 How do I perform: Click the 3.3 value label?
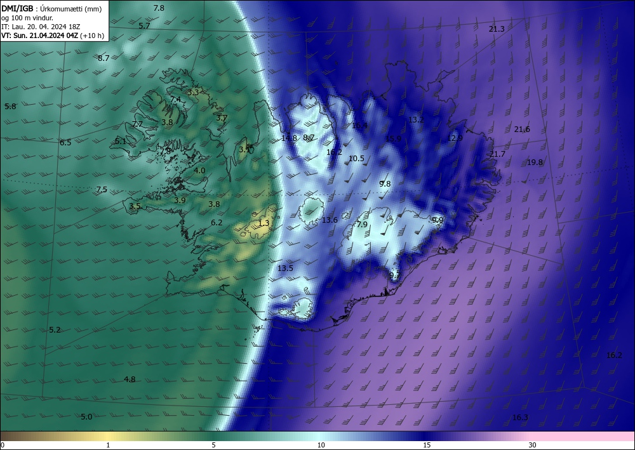tap(193, 92)
